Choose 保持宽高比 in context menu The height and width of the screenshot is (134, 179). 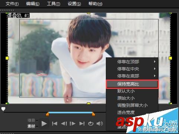click(132, 84)
